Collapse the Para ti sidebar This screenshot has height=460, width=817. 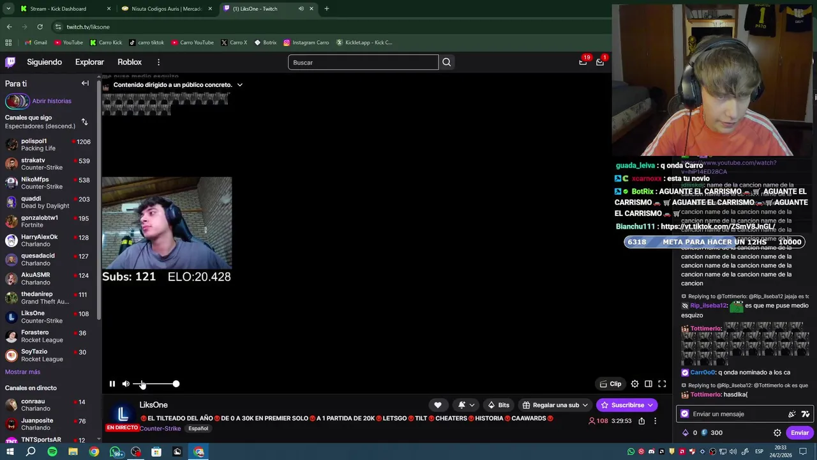(x=85, y=83)
